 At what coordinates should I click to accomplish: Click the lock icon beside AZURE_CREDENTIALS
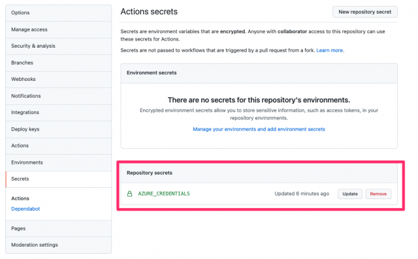click(x=129, y=194)
